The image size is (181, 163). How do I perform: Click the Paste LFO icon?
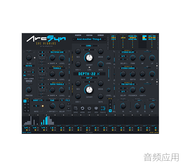coord(69,109)
